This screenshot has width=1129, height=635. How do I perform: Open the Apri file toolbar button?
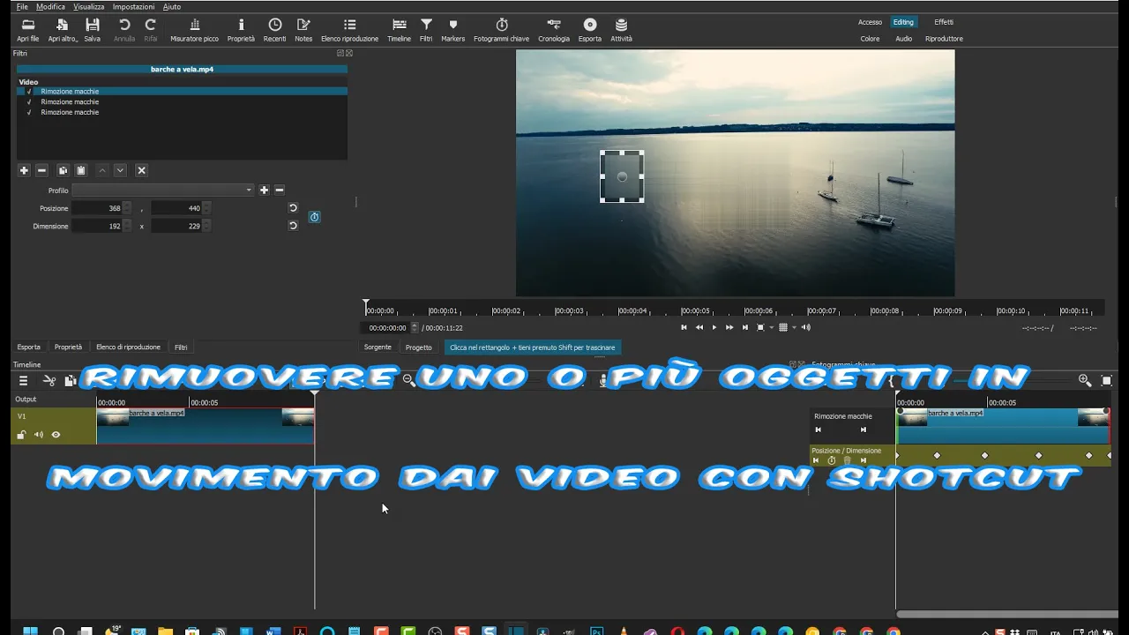27,30
